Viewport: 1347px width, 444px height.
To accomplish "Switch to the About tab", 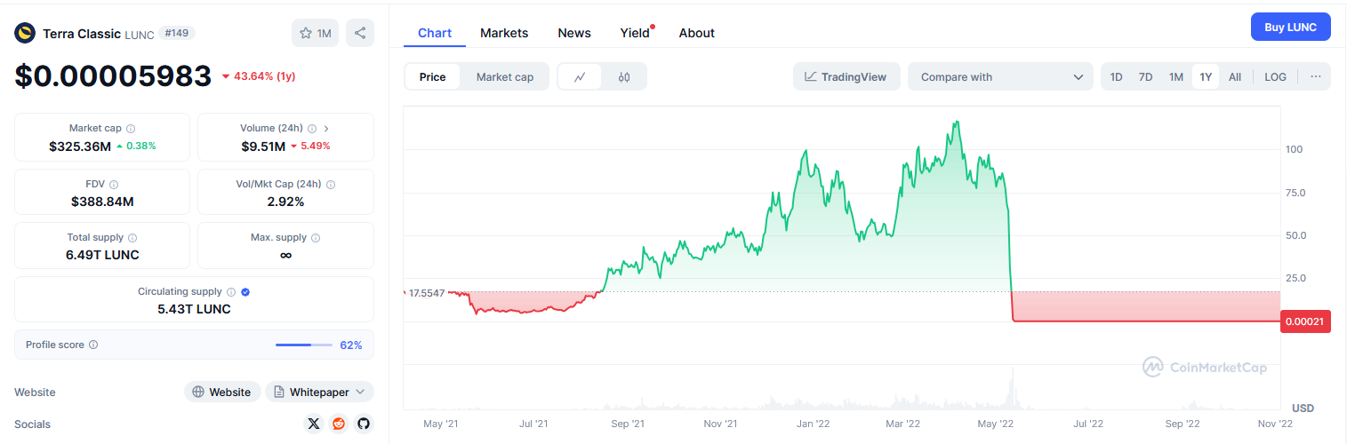I will pos(696,33).
